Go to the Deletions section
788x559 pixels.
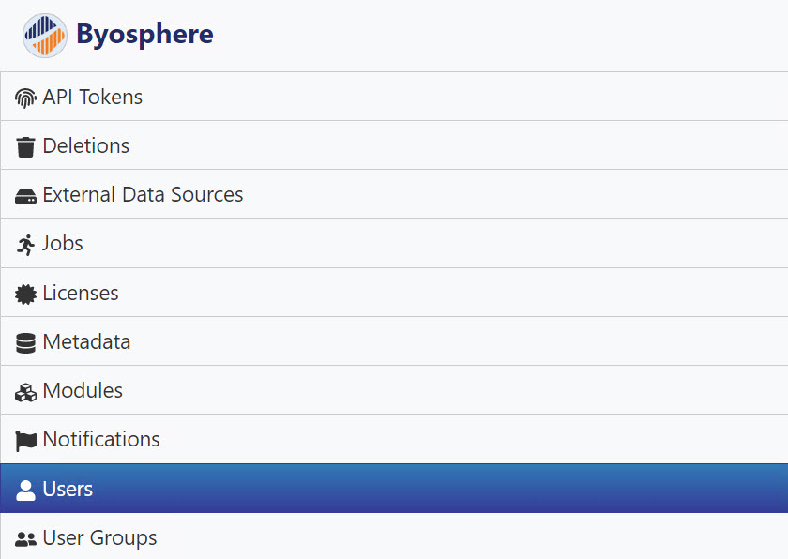(x=394, y=145)
